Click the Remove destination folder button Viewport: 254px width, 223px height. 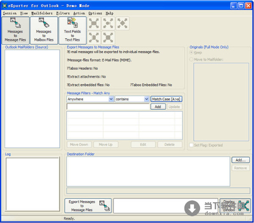tap(240, 168)
